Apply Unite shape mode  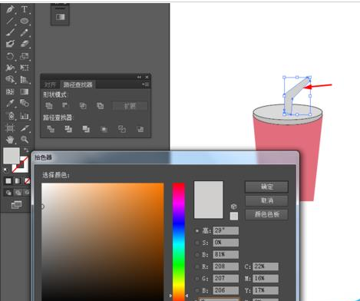(x=49, y=105)
